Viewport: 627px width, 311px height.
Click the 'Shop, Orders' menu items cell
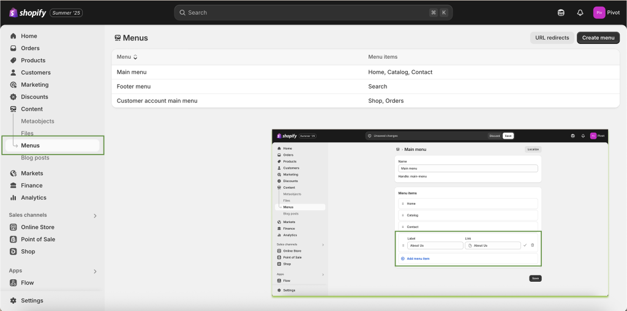pos(386,101)
